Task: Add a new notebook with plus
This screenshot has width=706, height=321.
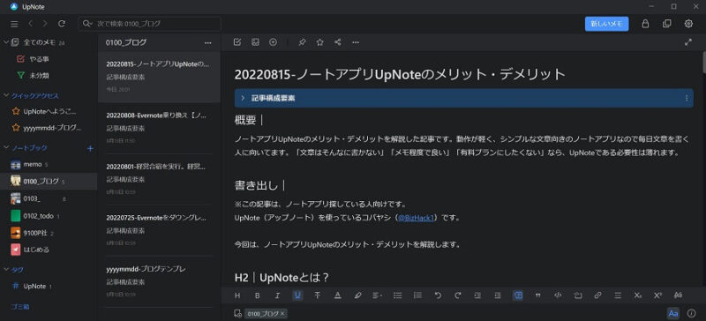Action: pos(90,147)
